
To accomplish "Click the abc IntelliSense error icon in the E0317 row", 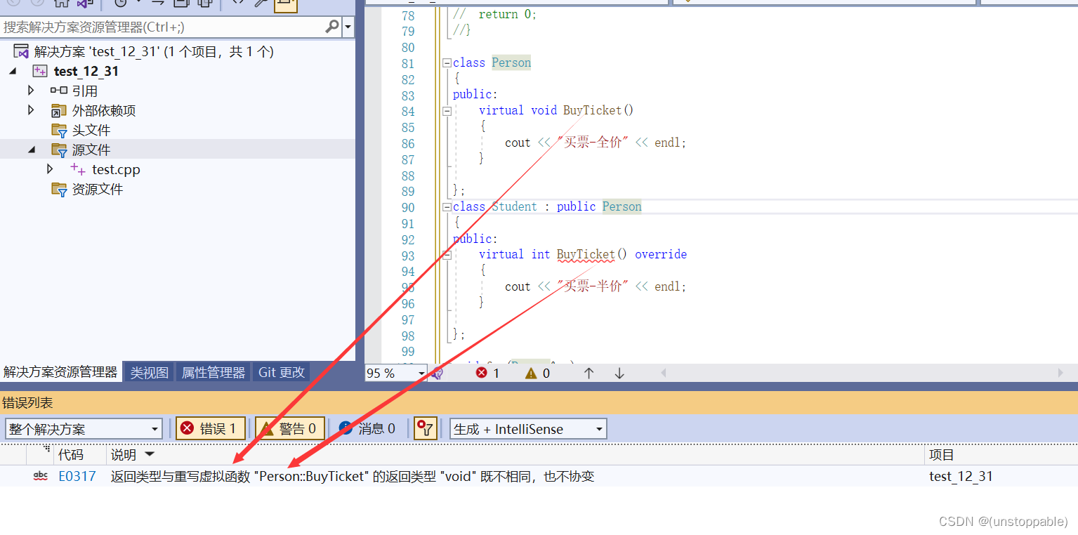I will [41, 476].
